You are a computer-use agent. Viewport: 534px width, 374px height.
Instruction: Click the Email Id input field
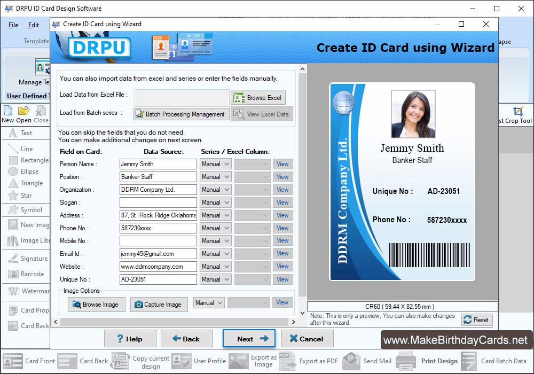click(x=158, y=254)
